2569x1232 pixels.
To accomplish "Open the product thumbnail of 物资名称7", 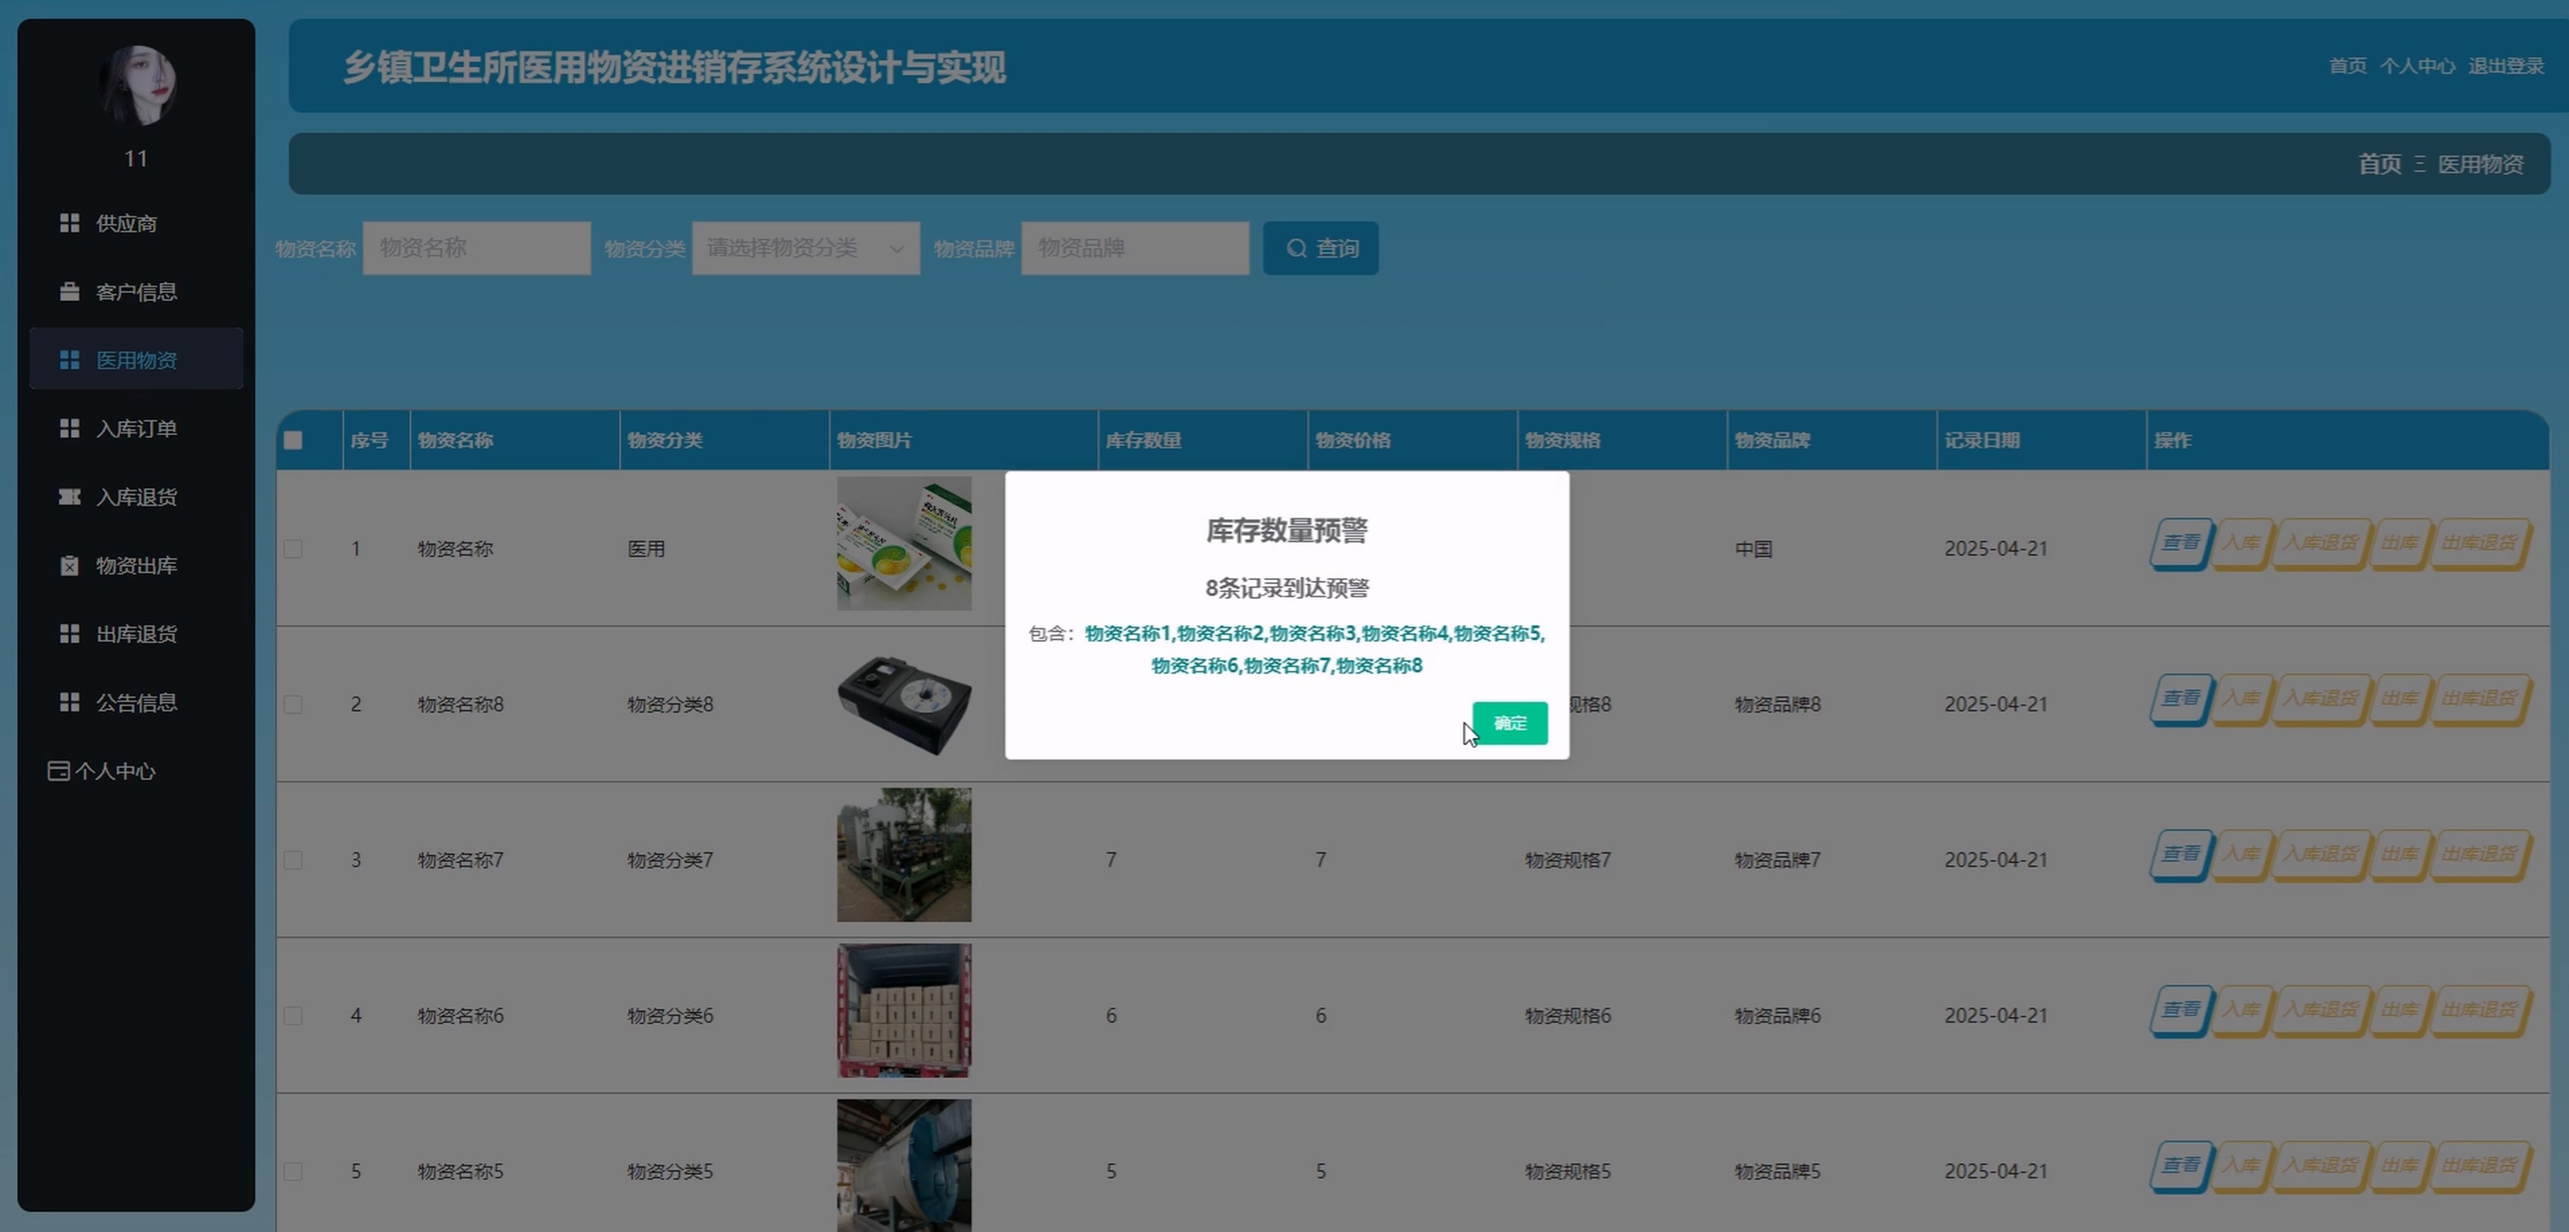I will [904, 855].
